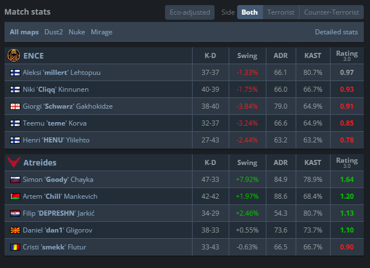The image size is (370, 268).
Task: Open Daniel 'dan1' Gligorov player profile
Action: coord(57,230)
